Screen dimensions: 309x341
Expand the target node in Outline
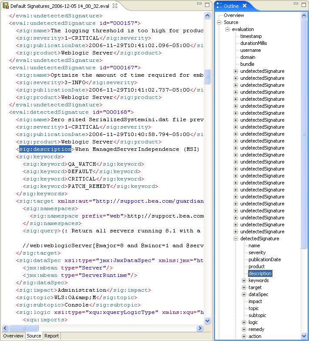point(244,287)
